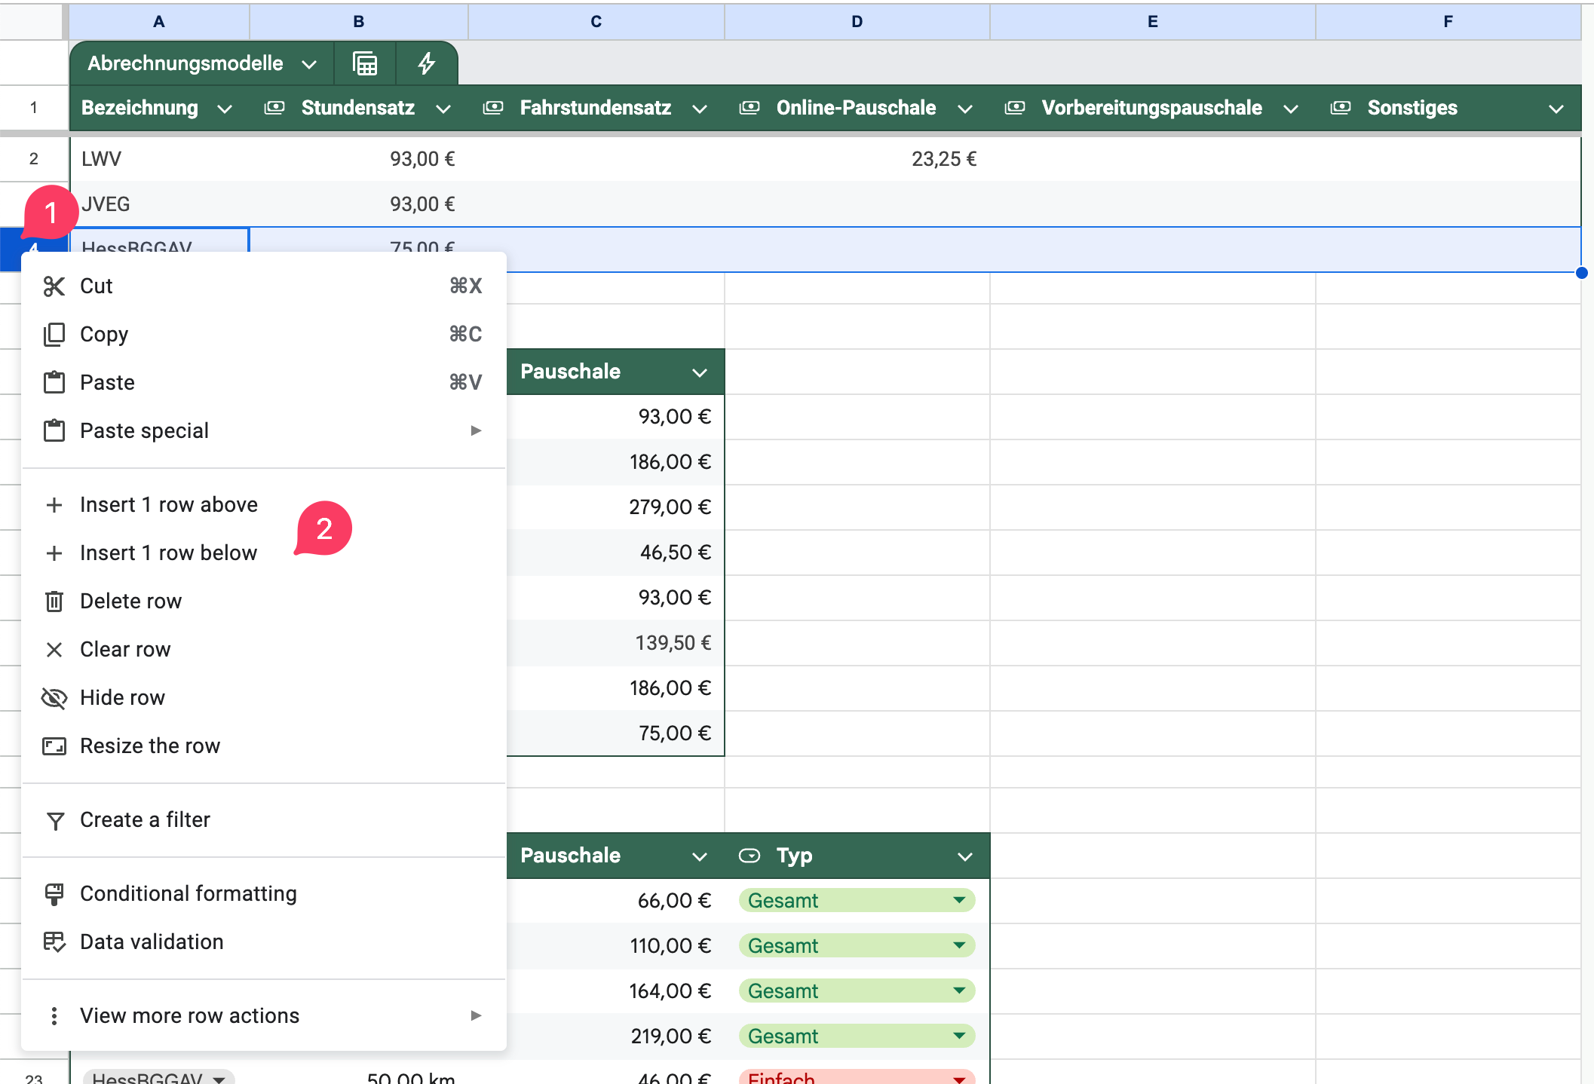Click the table view icon beside Abrechnungsmodelle
Viewport: 1594px width, 1084px height.
(x=365, y=63)
